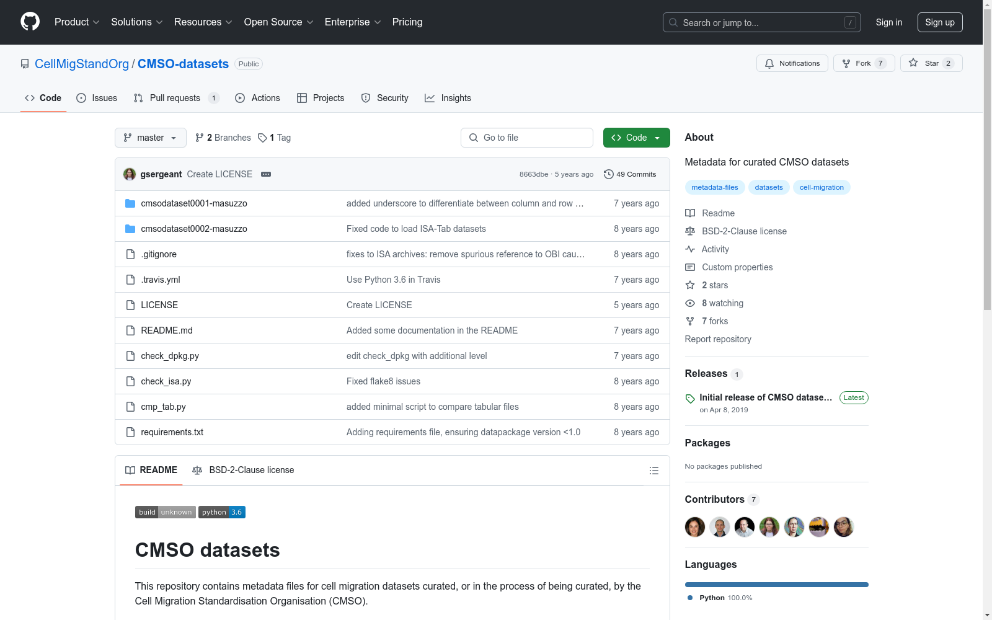Click the Python language bar

click(777, 585)
